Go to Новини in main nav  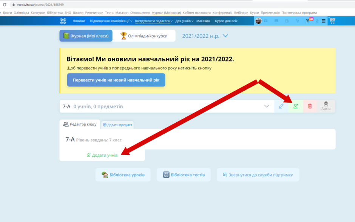tap(79, 21)
